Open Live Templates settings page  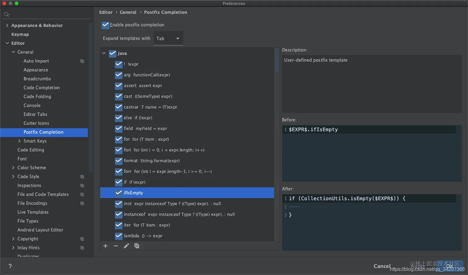(33, 212)
